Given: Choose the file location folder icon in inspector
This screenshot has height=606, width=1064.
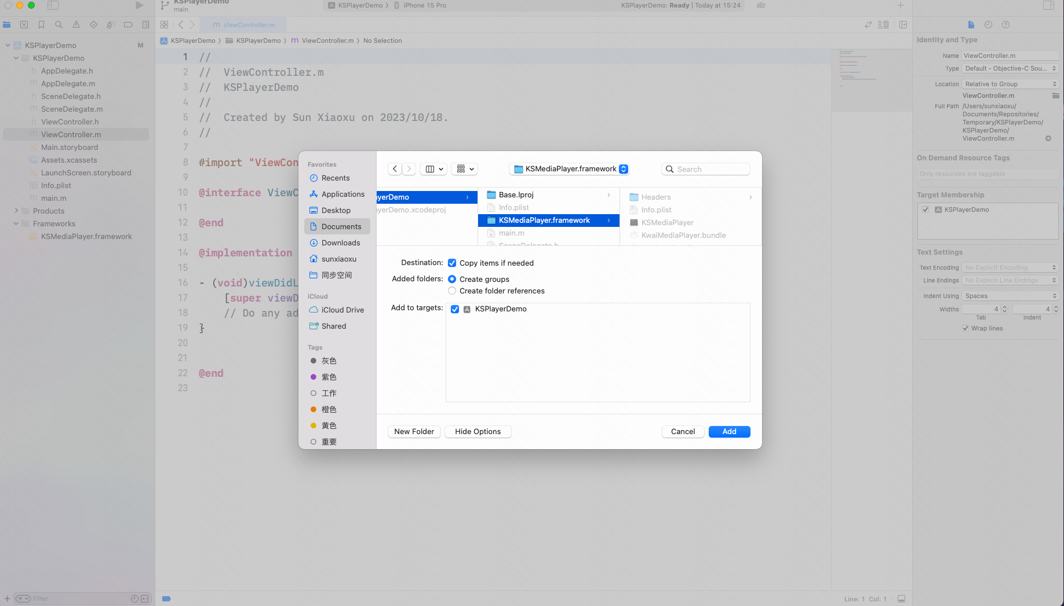Looking at the screenshot, I should [1055, 96].
